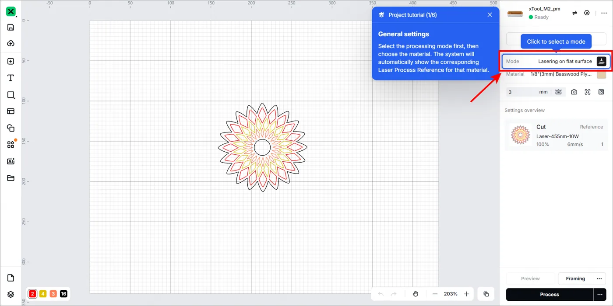
Task: Open device settings gear icon
Action: click(587, 13)
